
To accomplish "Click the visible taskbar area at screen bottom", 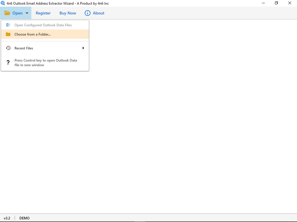I will point(148,221).
